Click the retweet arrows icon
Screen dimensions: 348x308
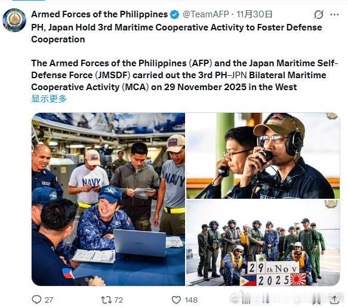[x=106, y=300]
